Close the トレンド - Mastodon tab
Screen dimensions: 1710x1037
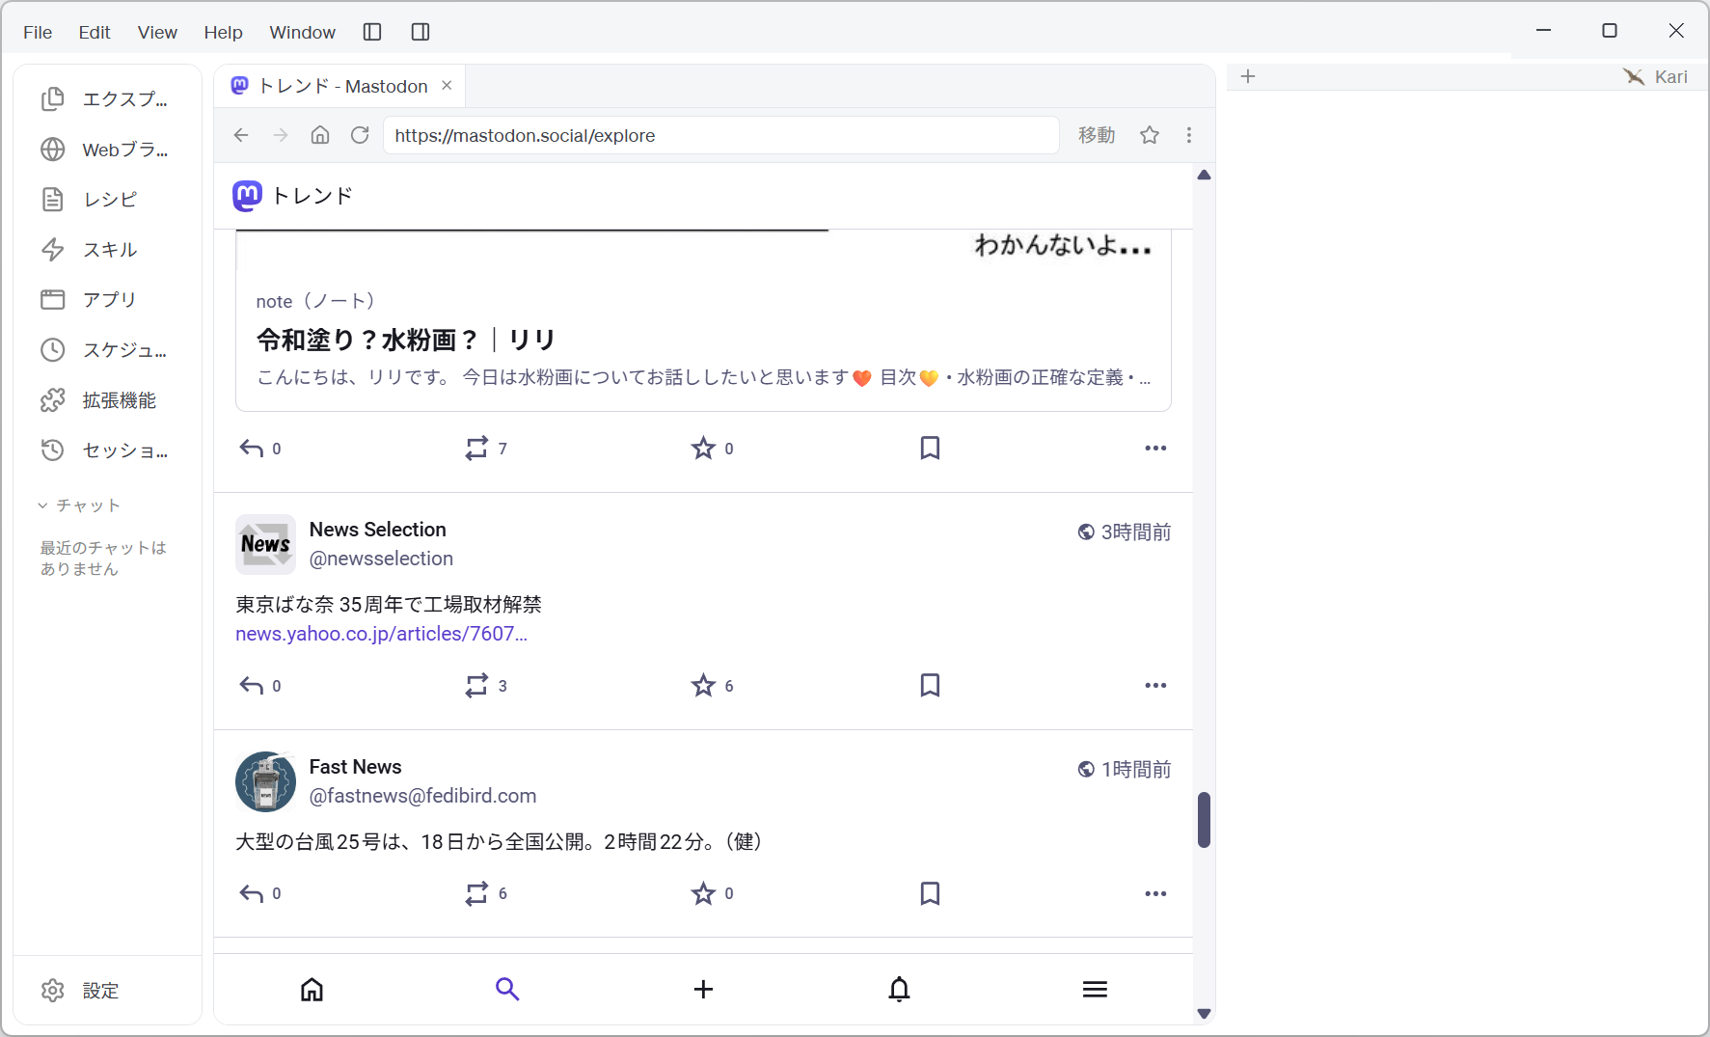[x=447, y=85]
